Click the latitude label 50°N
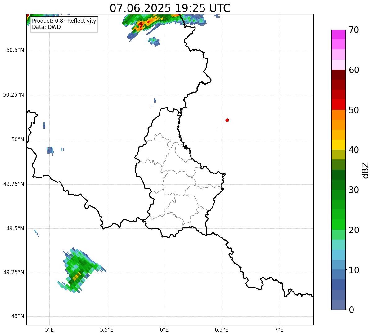Screen dimensions: 373x336 [x=18, y=140]
